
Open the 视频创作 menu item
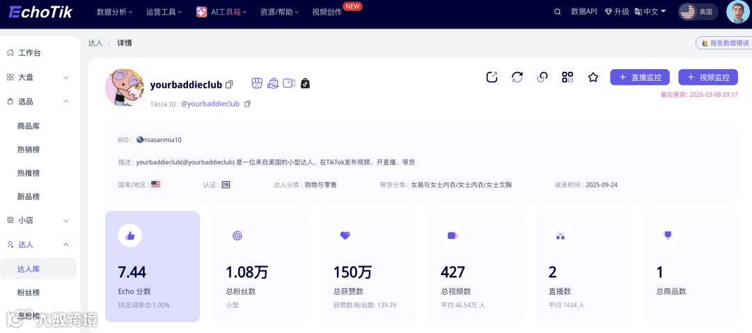coord(327,12)
